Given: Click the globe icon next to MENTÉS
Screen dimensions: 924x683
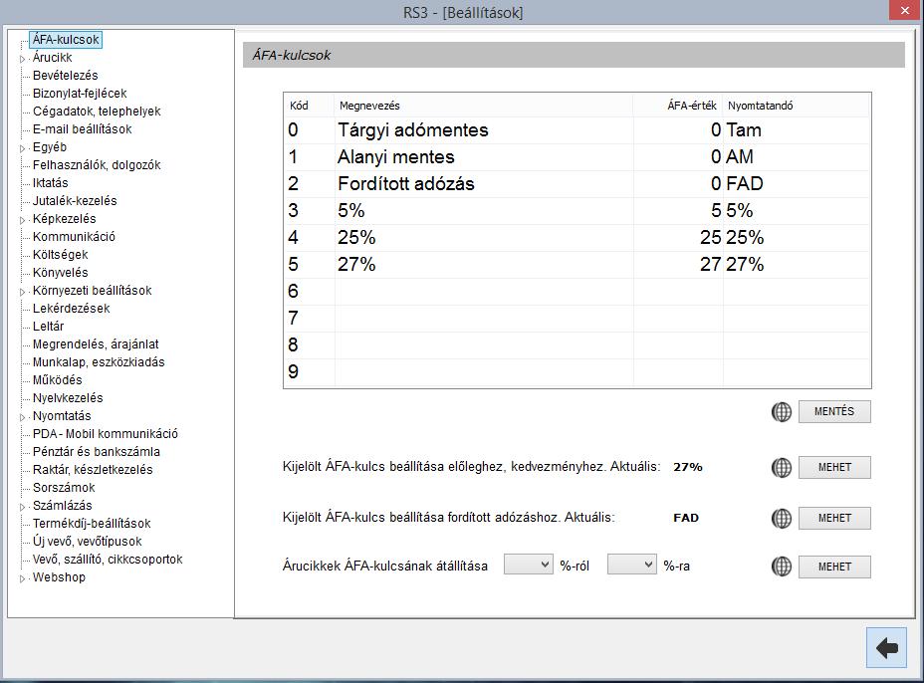Looking at the screenshot, I should pos(782,412).
